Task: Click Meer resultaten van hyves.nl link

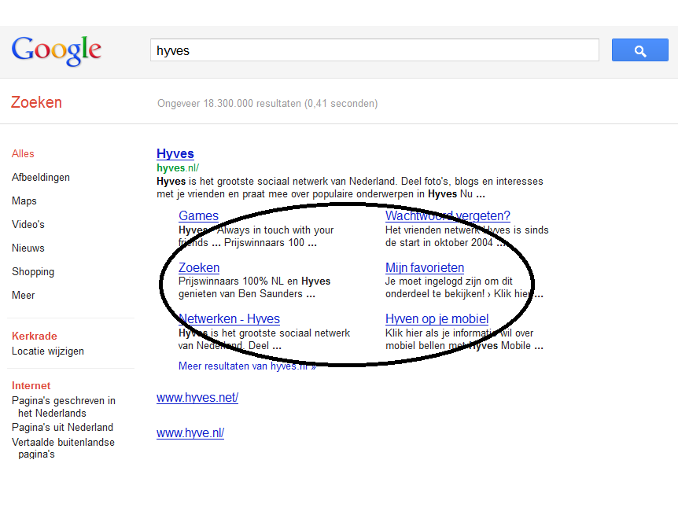Action: (247, 366)
